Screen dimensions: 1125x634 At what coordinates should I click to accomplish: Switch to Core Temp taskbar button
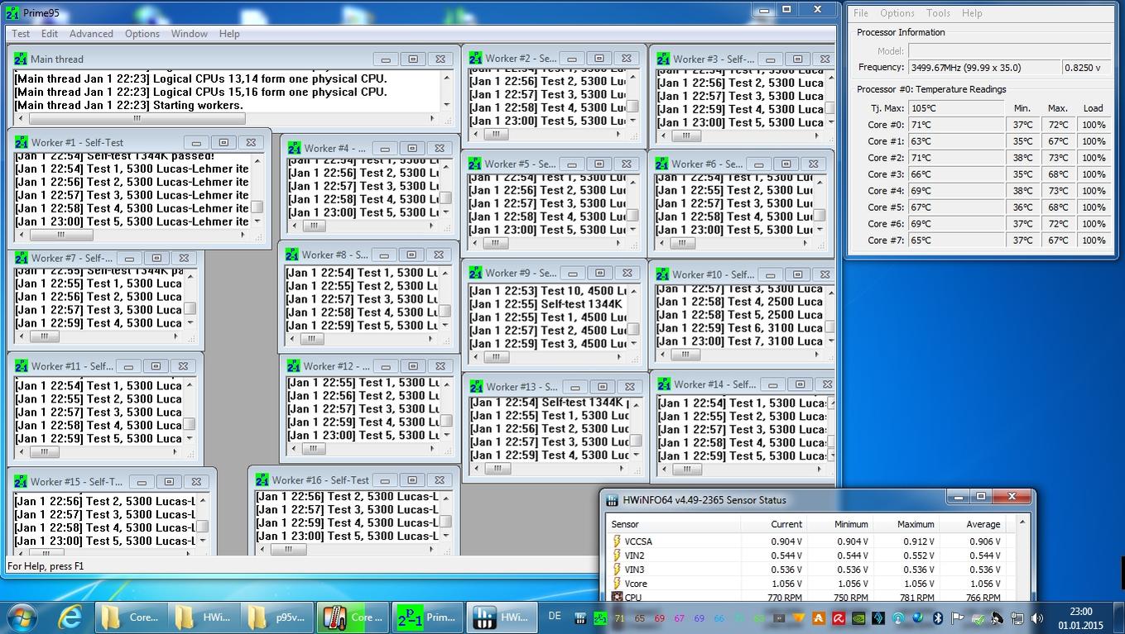pyautogui.click(x=353, y=617)
